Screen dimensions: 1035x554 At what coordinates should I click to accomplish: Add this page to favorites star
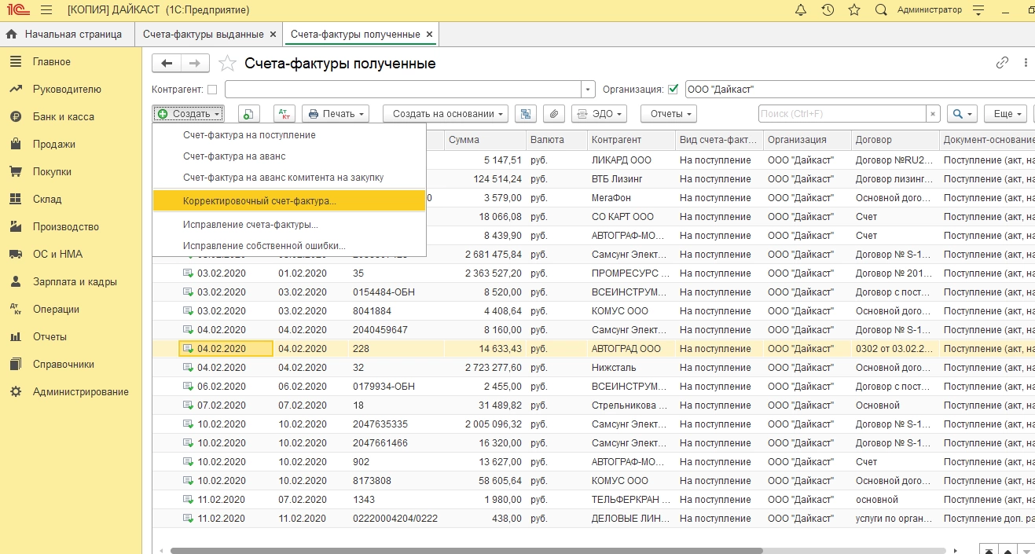pos(227,64)
